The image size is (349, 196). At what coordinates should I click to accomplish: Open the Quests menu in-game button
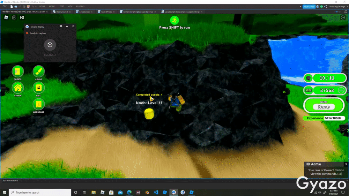click(x=17, y=71)
